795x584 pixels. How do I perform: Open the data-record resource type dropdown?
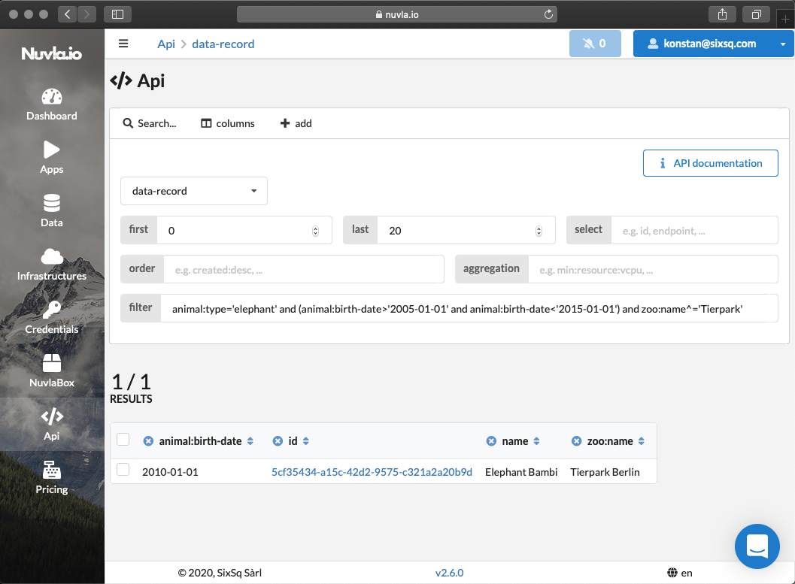(x=193, y=191)
